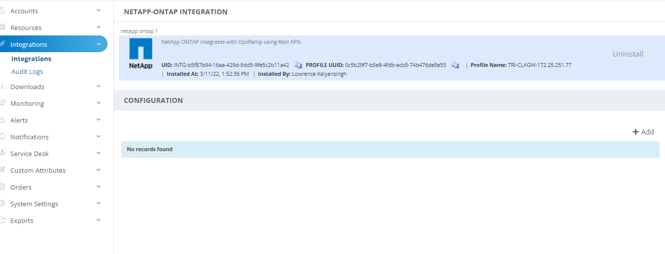Click the Alerts warning icon

pyautogui.click(x=2, y=120)
